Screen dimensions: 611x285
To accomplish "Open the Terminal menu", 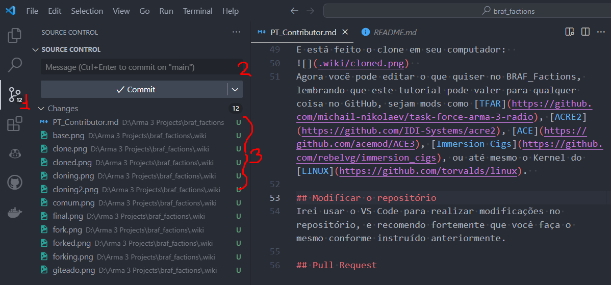I will 197,11.
